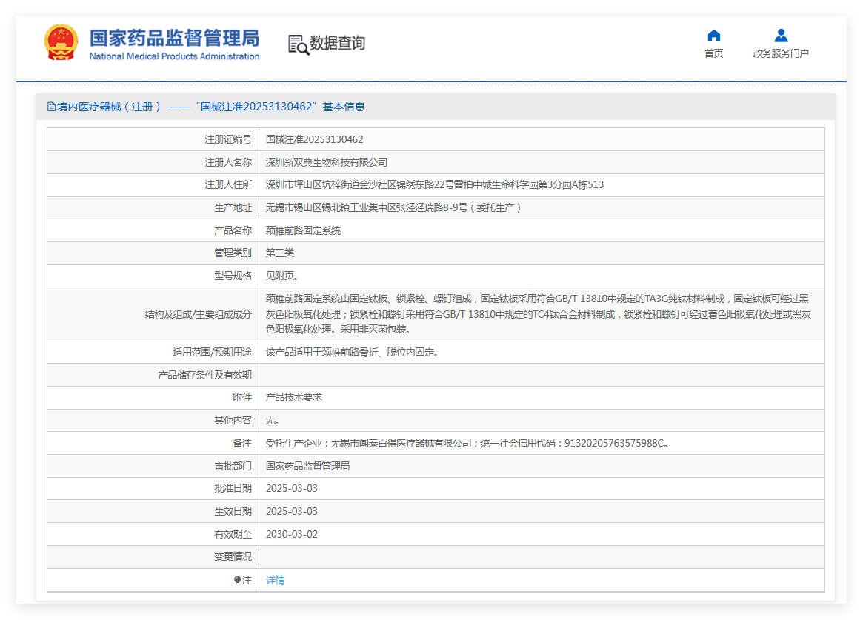Screen dimensions: 863x620
Task: Click the National Medical Products Administration English subtitle
Action: click(174, 56)
